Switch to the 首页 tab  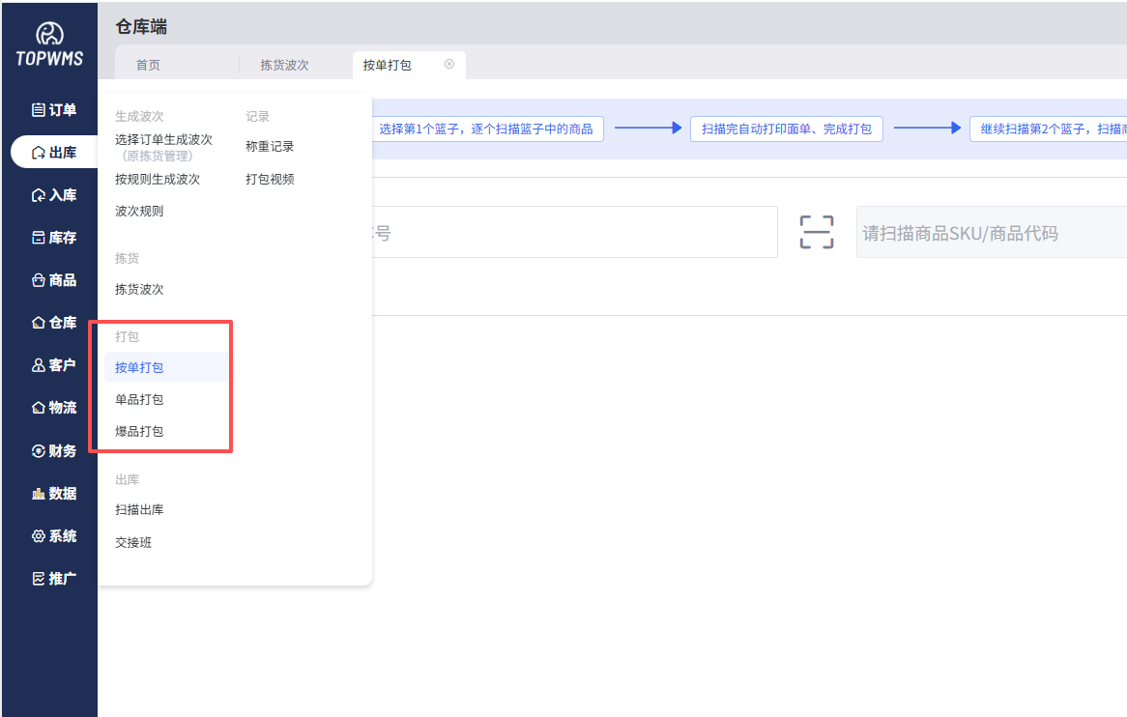(x=147, y=64)
